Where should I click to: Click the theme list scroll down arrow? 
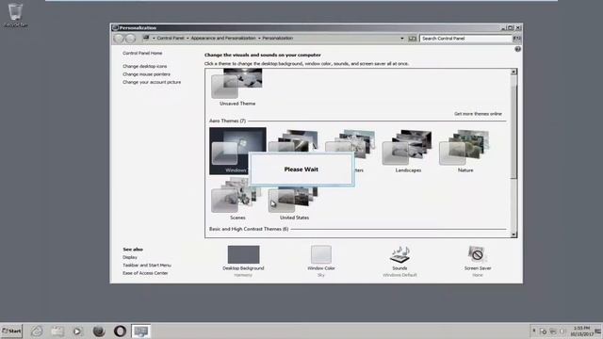[x=513, y=234]
